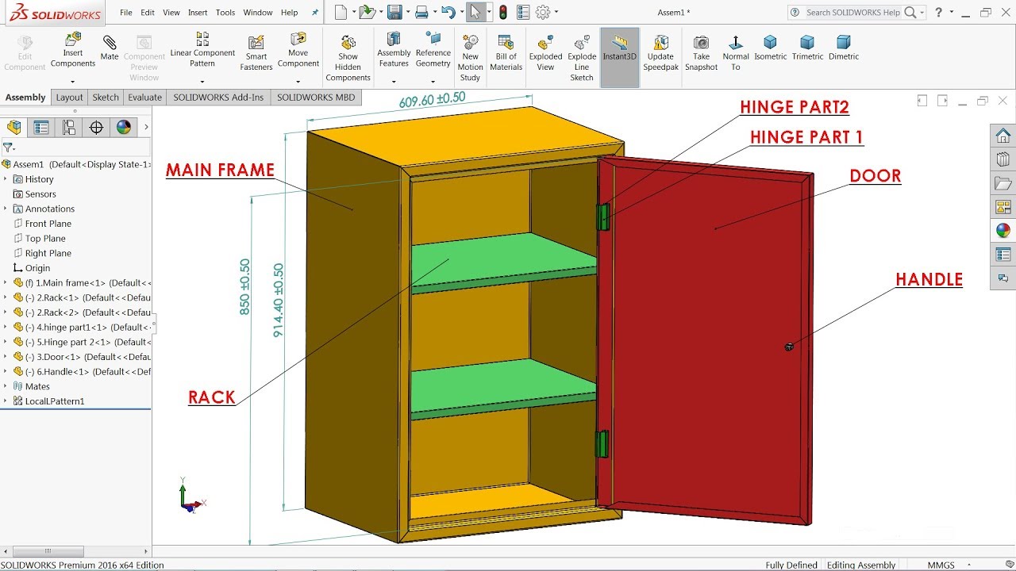Click Show Hidden Components

348,58
